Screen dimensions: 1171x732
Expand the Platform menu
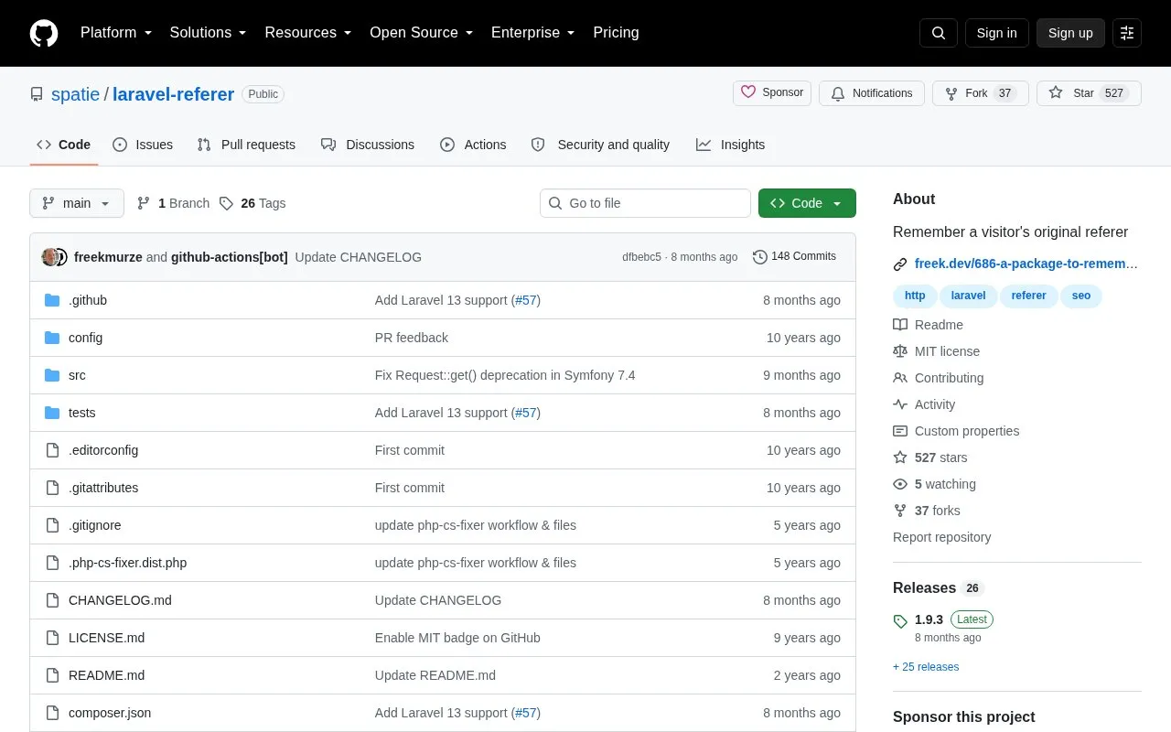tap(116, 33)
